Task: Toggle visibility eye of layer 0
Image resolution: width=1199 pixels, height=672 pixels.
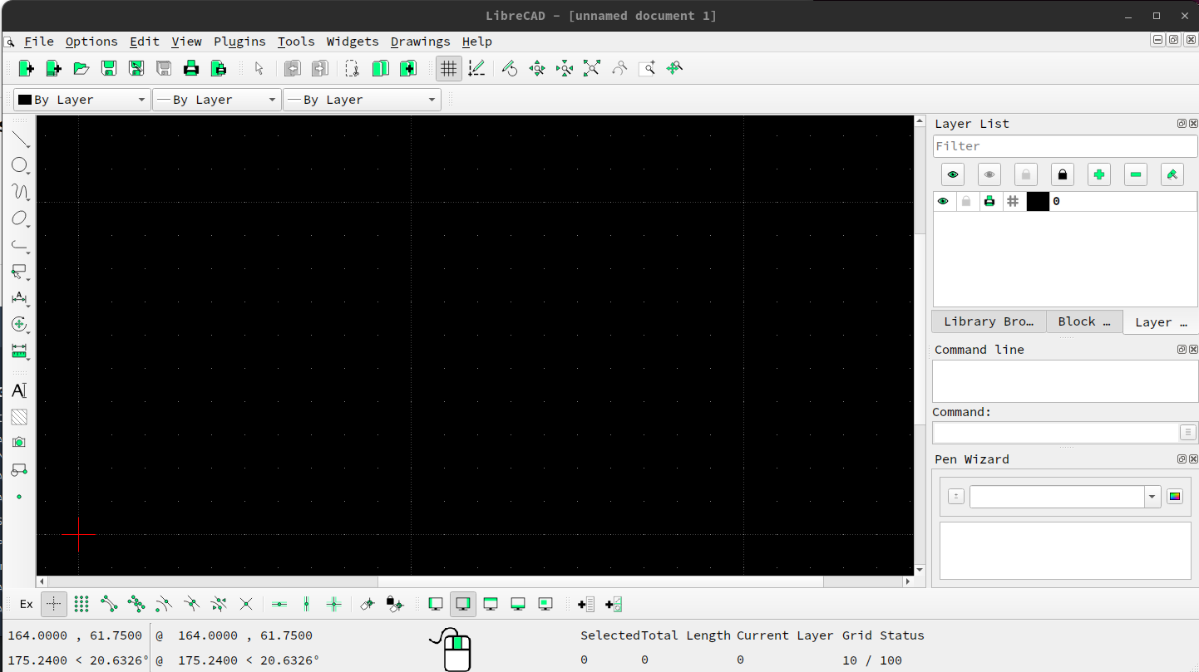Action: point(943,201)
